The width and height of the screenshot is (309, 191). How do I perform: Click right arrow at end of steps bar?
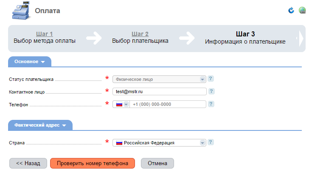click(x=301, y=39)
